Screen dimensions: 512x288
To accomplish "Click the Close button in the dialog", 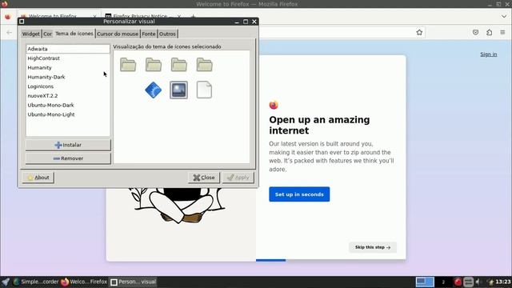I will point(204,178).
